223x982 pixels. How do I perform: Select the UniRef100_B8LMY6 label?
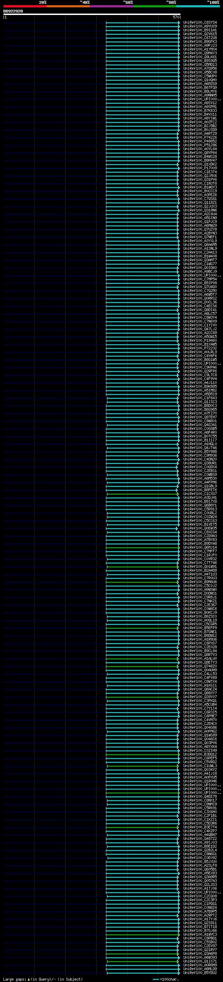(x=200, y=92)
